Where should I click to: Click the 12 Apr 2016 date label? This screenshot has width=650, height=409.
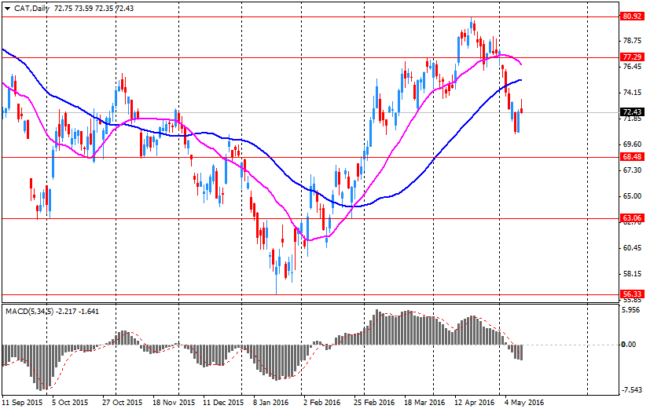[474, 403]
